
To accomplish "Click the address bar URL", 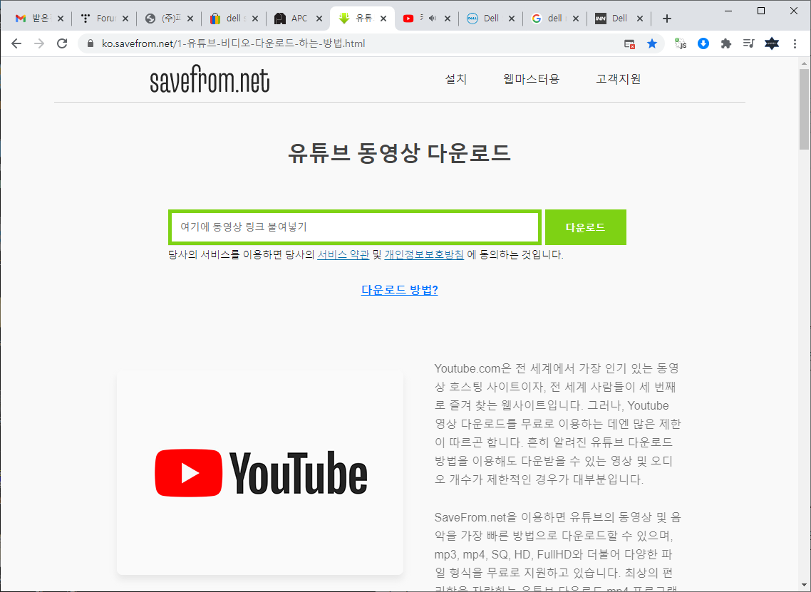I will coord(233,43).
